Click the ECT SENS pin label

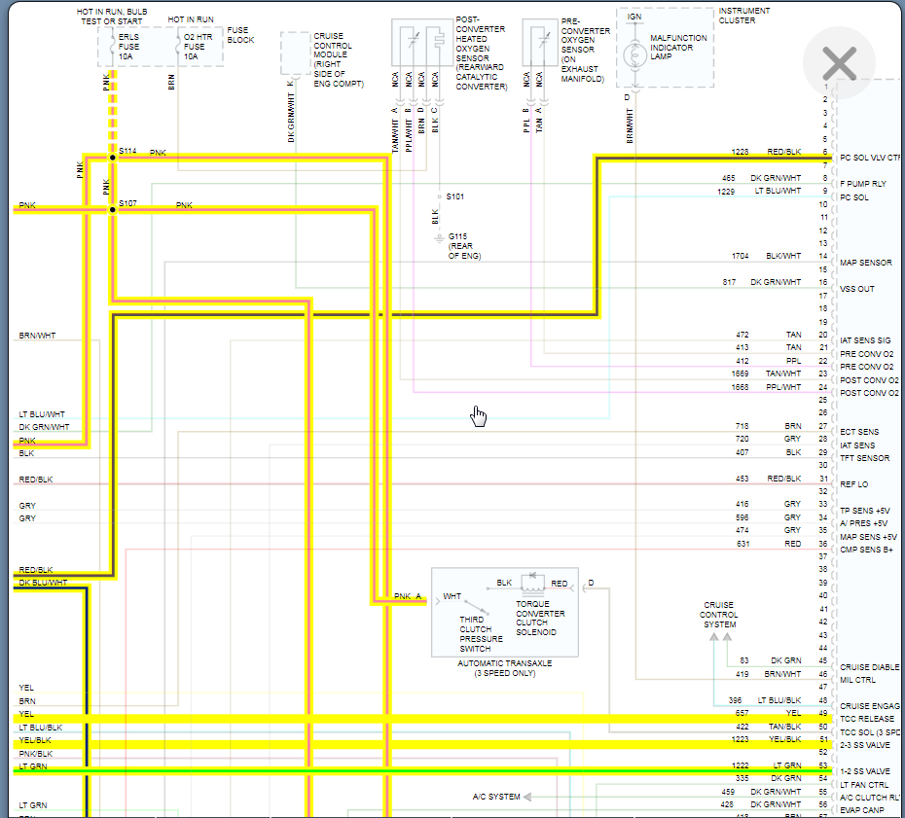click(x=859, y=432)
